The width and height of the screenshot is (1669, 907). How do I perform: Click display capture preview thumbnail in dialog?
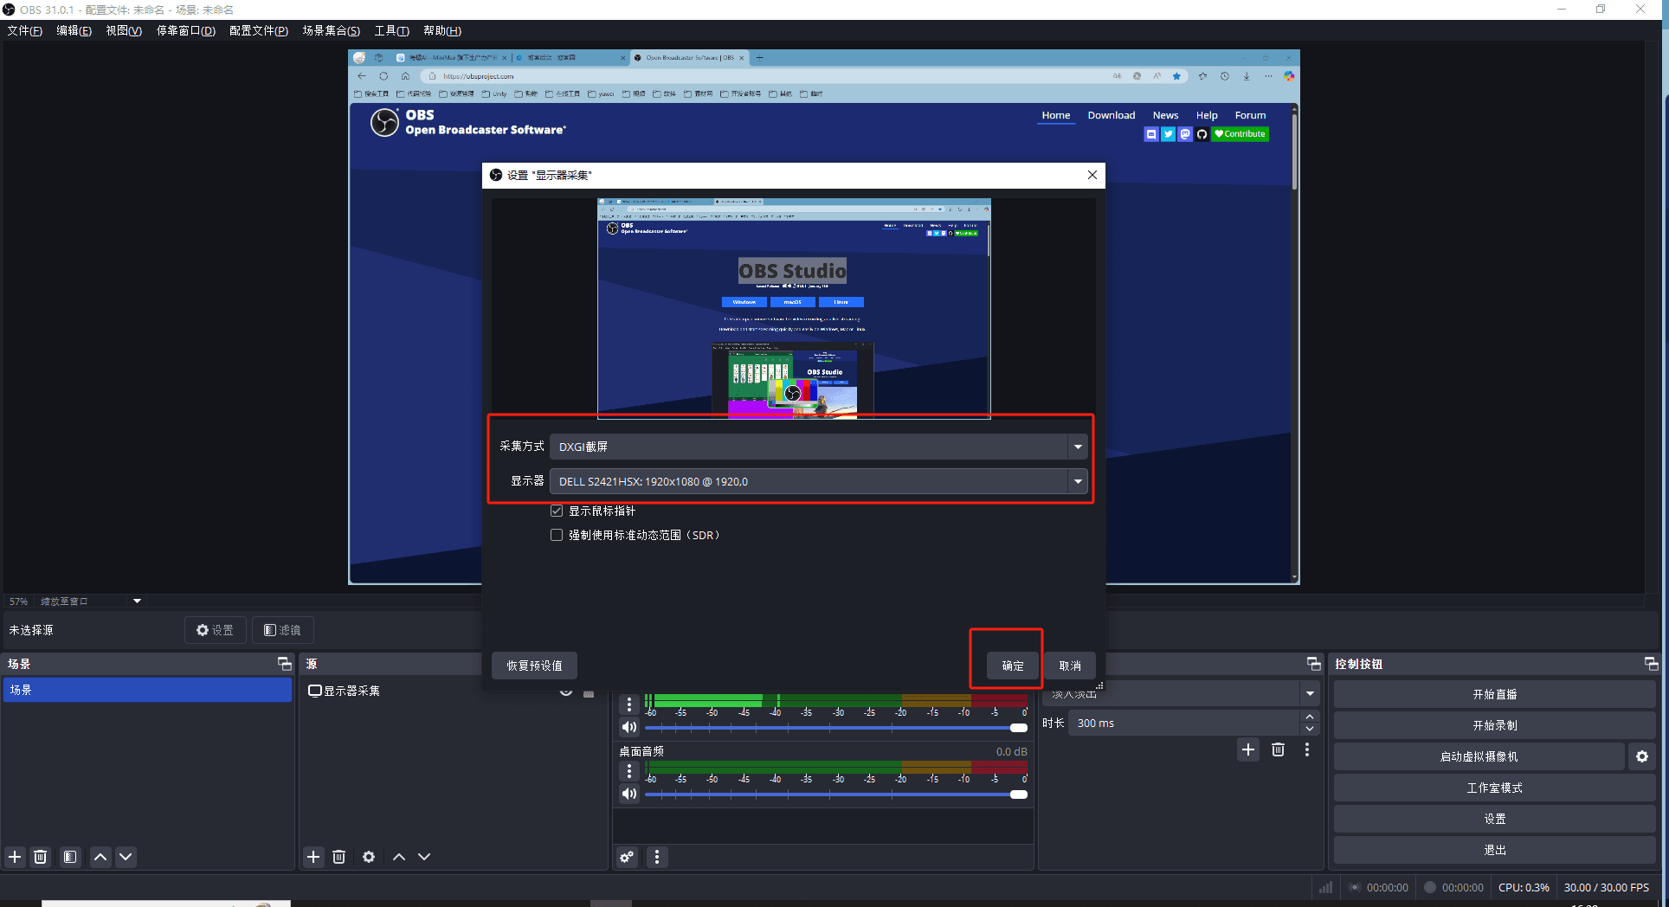(794, 308)
